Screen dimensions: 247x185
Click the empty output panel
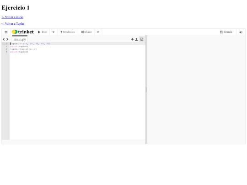pos(196,90)
